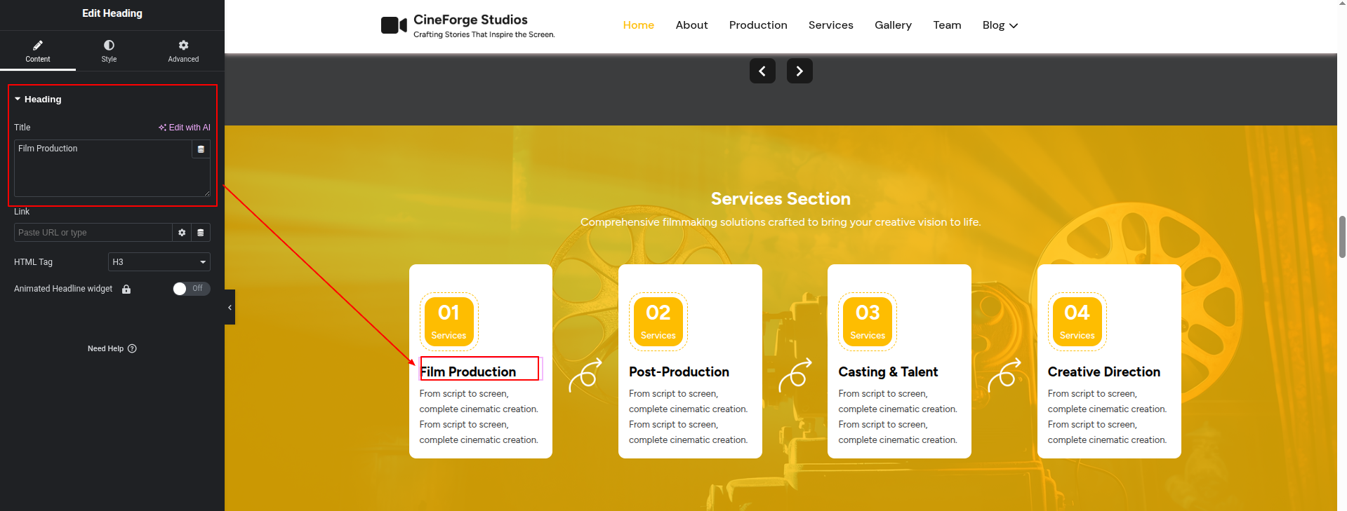1347x511 pixels.
Task: Collapse the Heading section
Action: point(18,100)
